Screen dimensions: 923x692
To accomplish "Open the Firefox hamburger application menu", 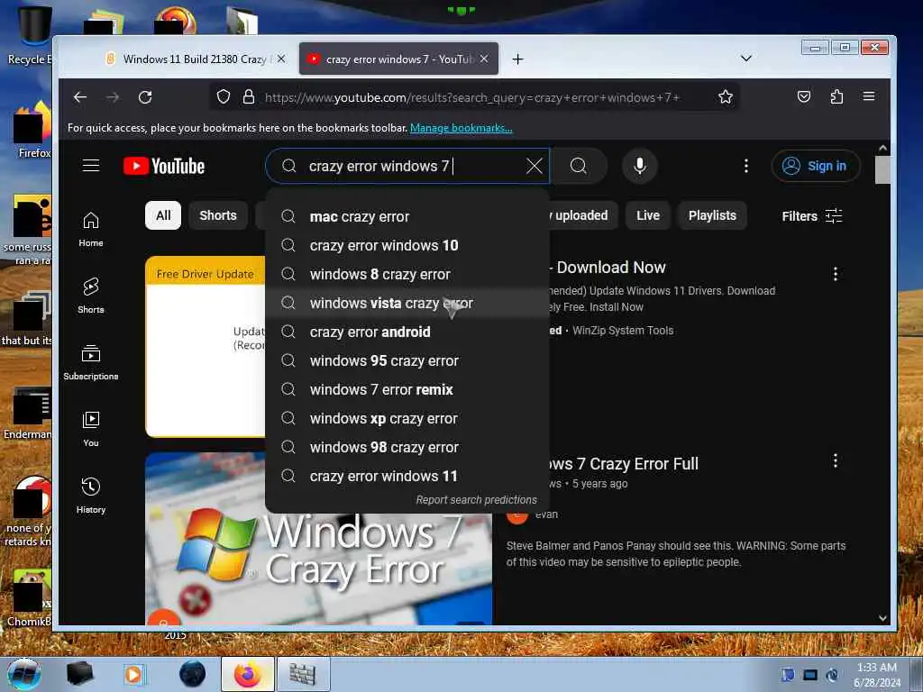I will coord(869,97).
